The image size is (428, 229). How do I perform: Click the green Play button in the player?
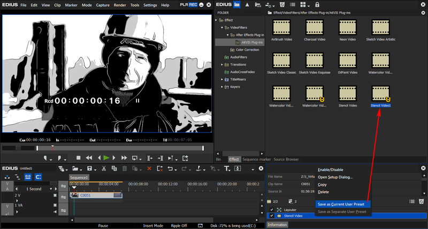point(106,158)
